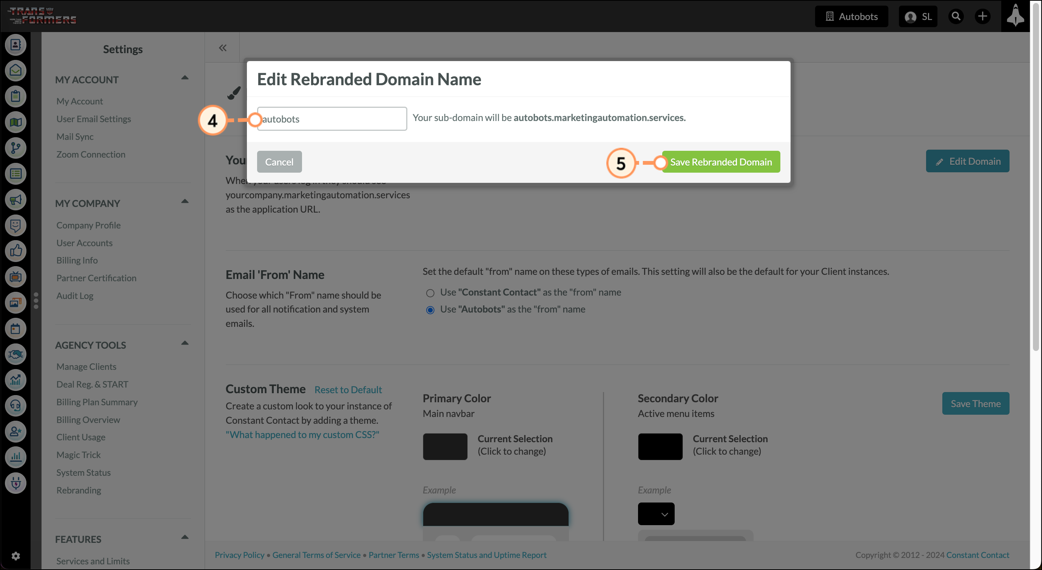The width and height of the screenshot is (1042, 570).
Task: Open the SL user profile menu
Action: click(918, 17)
